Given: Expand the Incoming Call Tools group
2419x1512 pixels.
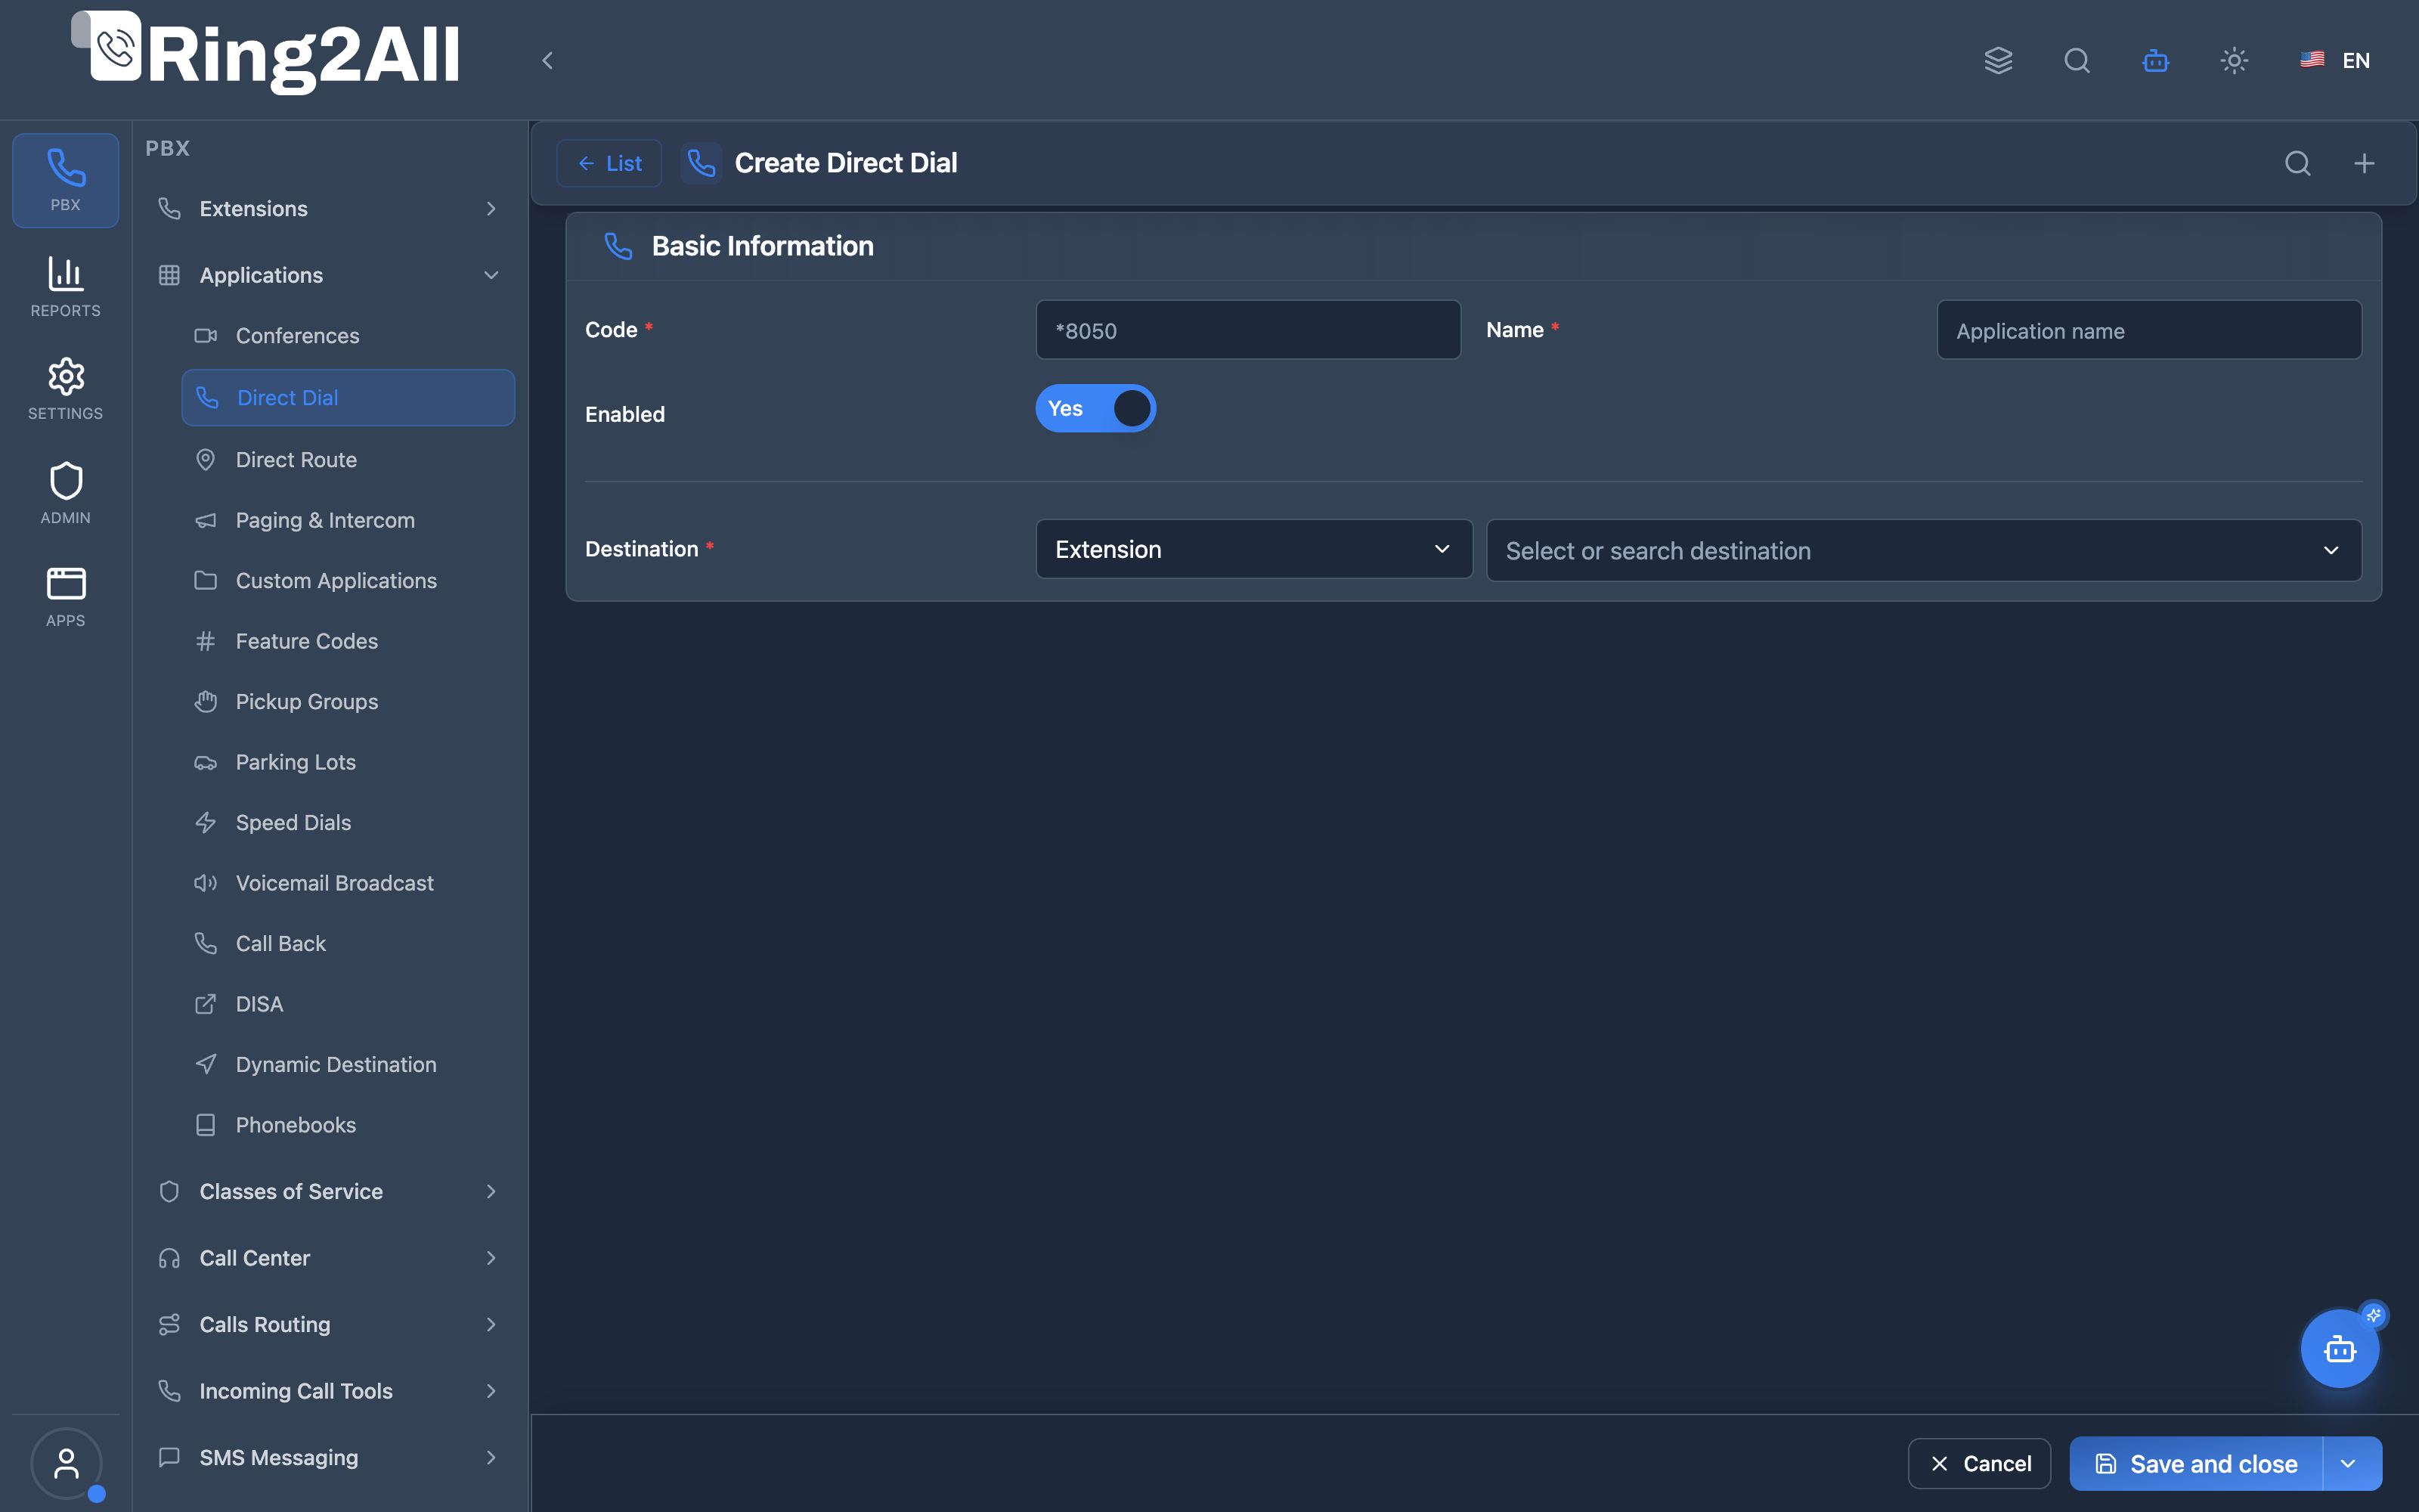Looking at the screenshot, I should (330, 1391).
